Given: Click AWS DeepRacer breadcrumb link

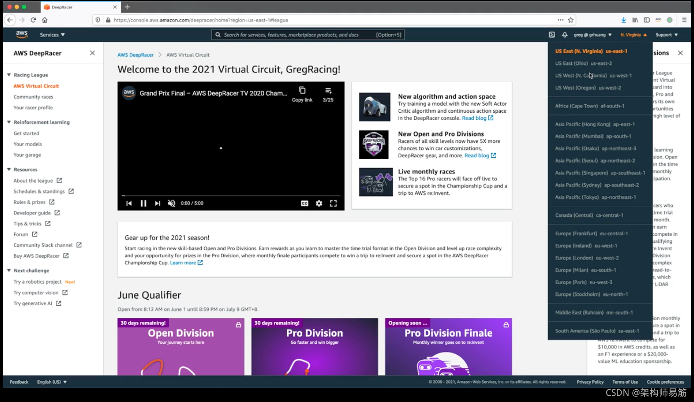Looking at the screenshot, I should 135,55.
